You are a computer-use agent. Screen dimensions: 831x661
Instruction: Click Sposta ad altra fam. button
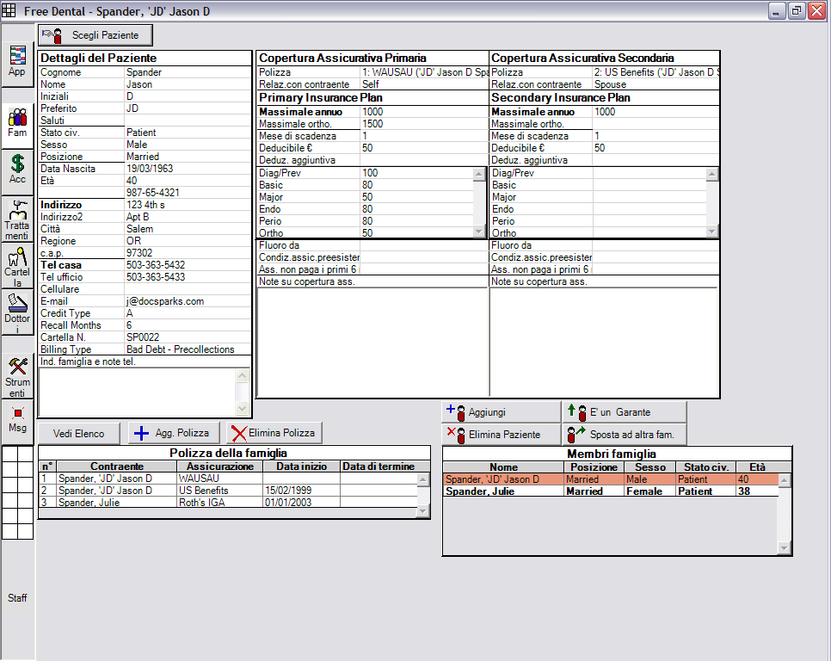tap(625, 435)
